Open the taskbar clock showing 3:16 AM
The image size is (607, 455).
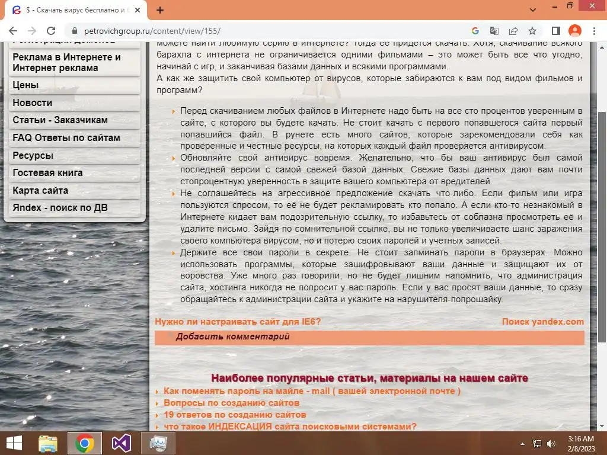581,444
